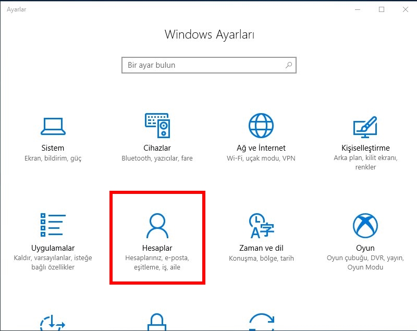Focus the 'Bir ayar bulun' search box
Viewport: 417px width, 331px height.
tap(209, 65)
